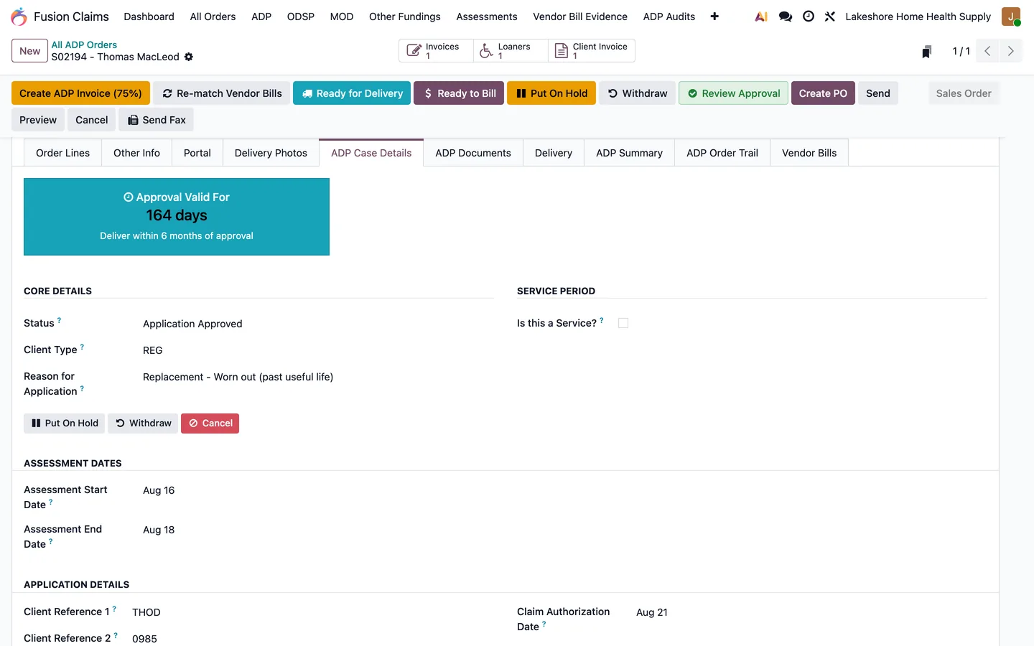
Task: Click Create ADP Invoice (75%) button
Action: [80, 93]
